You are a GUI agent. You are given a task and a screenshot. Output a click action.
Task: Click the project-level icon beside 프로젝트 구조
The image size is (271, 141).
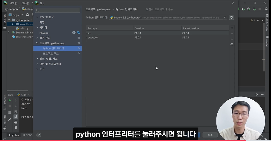(79, 53)
